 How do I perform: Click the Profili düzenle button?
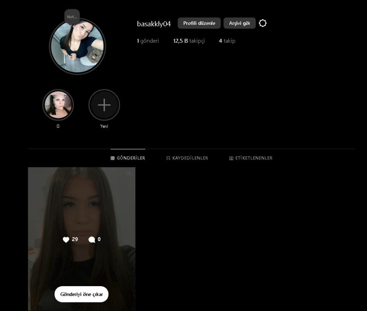pyautogui.click(x=199, y=23)
